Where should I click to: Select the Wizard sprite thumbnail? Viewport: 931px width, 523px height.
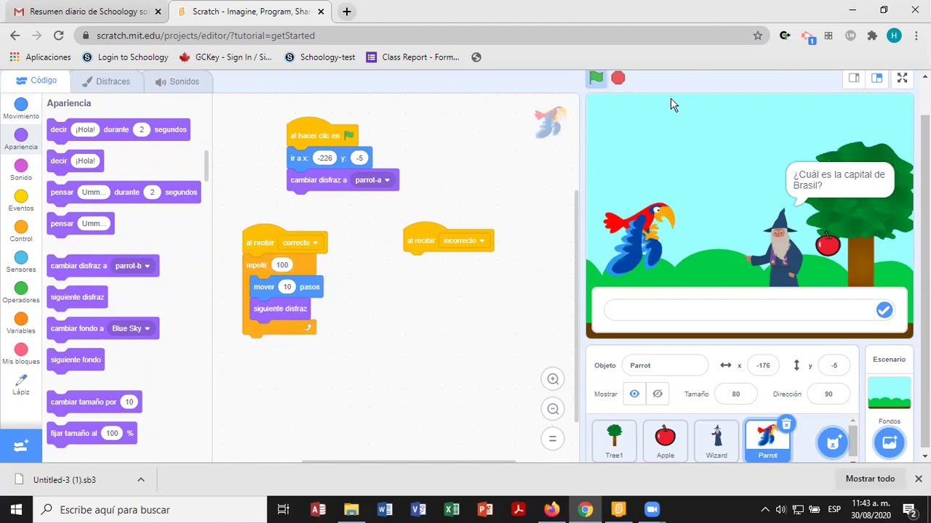point(716,441)
